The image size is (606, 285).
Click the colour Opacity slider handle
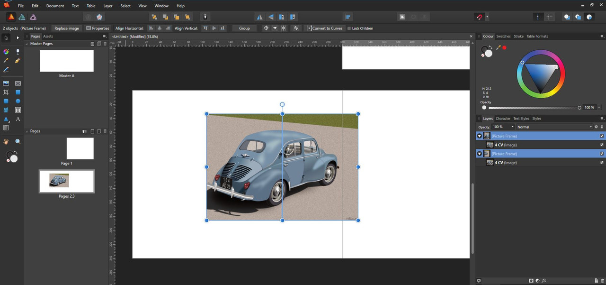[579, 108]
